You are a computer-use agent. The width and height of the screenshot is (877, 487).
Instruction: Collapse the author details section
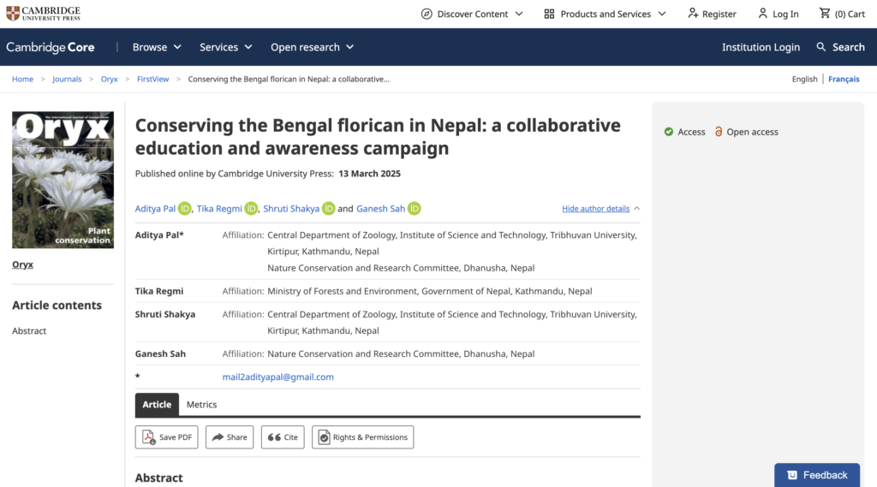click(600, 209)
